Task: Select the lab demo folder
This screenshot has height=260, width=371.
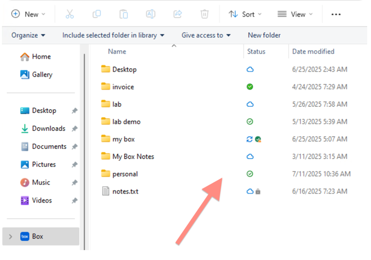Action: [126, 122]
